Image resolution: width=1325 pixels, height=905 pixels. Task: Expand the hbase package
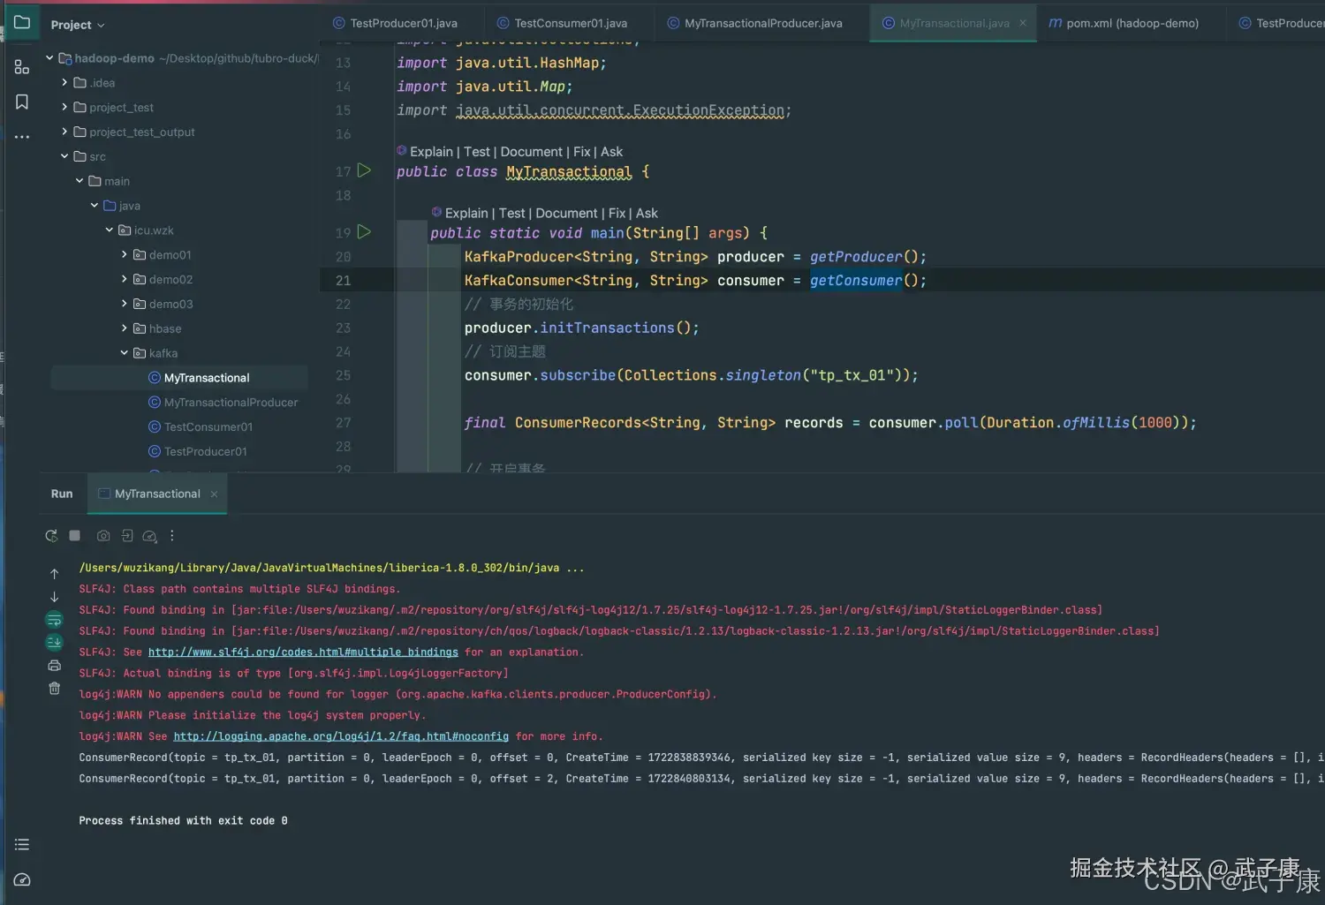pos(125,328)
